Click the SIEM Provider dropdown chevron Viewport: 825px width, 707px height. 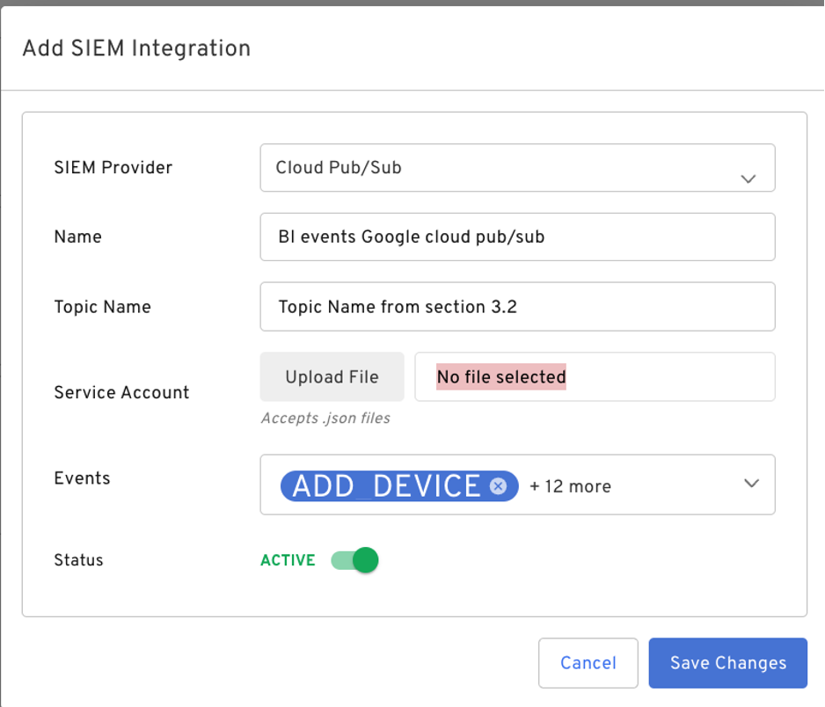coord(748,178)
